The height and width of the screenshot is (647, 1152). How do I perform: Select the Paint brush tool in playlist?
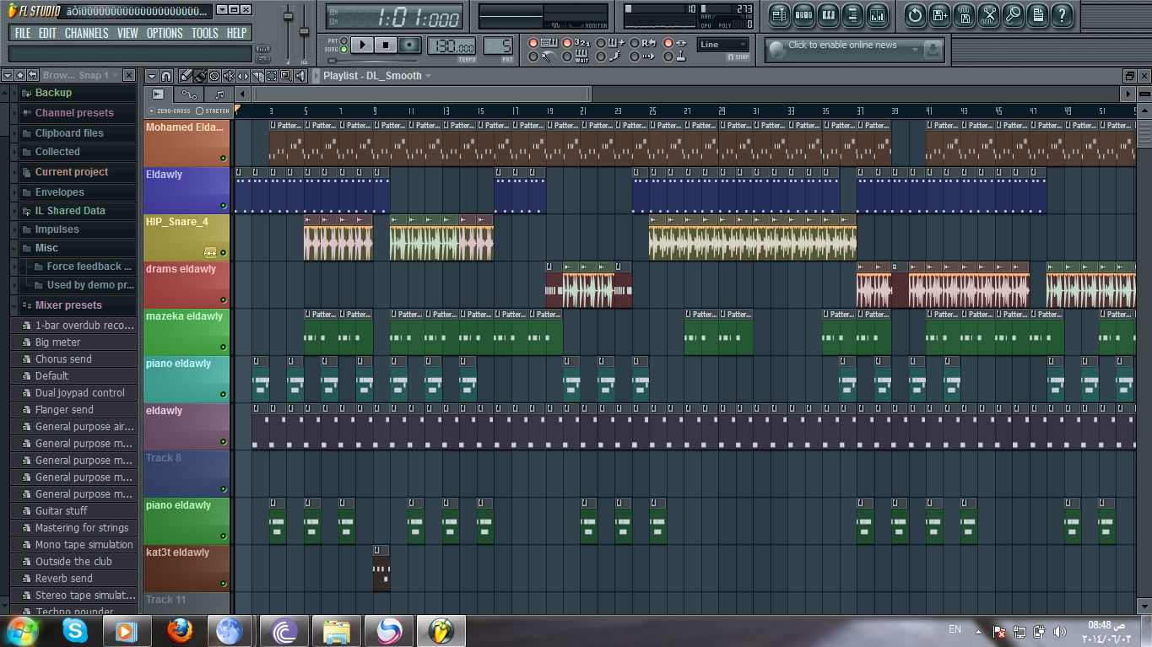tap(201, 76)
